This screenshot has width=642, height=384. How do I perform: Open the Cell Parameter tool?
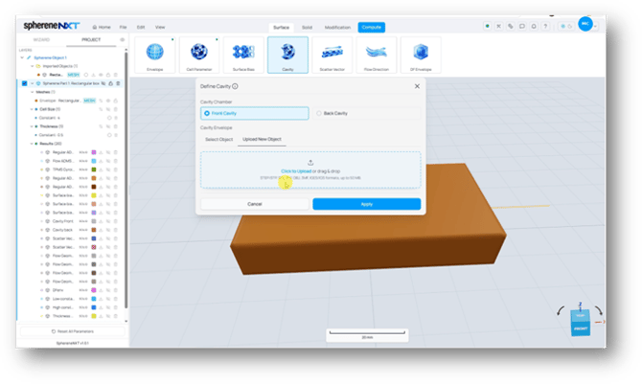coord(199,55)
